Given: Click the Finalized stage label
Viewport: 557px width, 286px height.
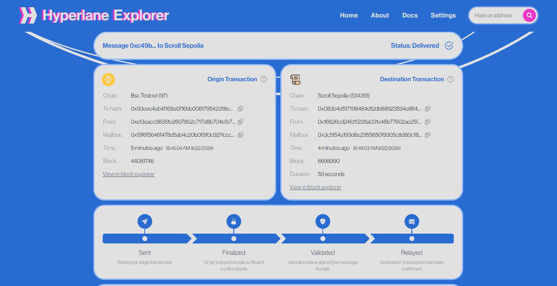Looking at the screenshot, I should coord(234,253).
